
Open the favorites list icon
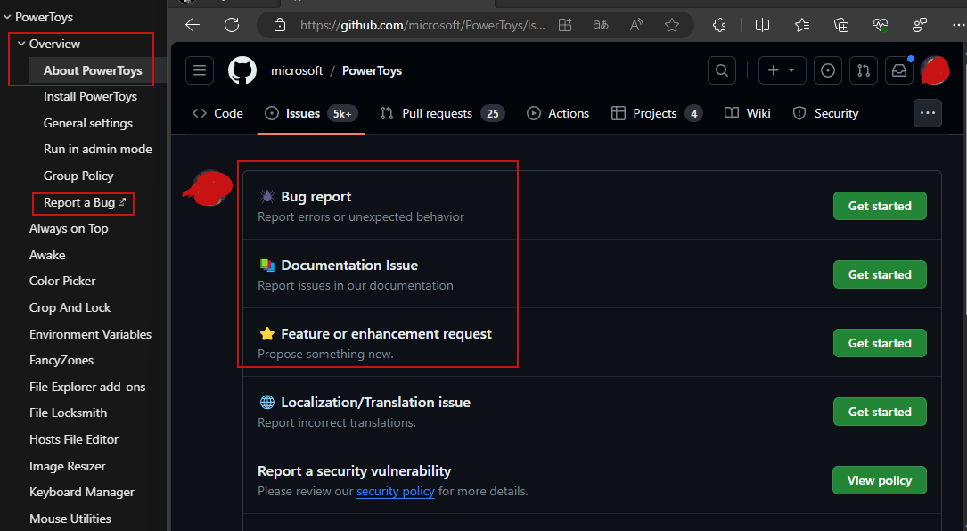click(802, 25)
